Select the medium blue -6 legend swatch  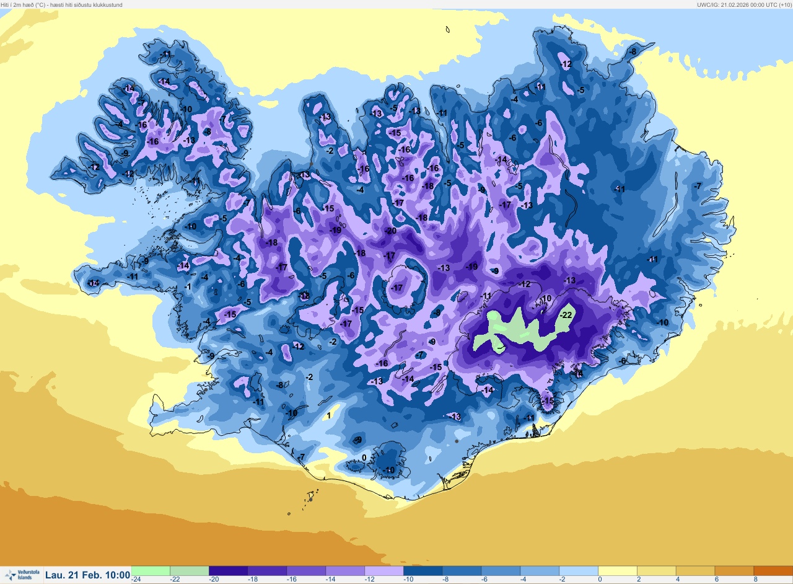501,570
